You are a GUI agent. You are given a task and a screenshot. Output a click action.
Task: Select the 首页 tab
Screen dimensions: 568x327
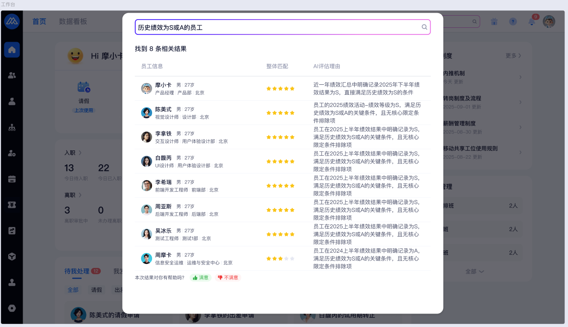39,21
